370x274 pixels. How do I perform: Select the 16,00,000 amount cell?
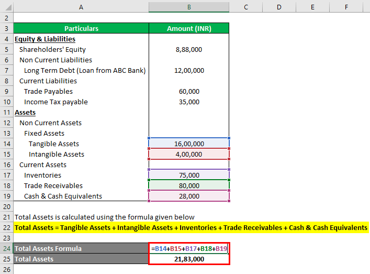(x=189, y=144)
